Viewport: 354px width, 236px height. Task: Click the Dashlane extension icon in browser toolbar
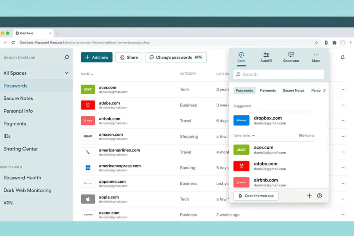[327, 43]
